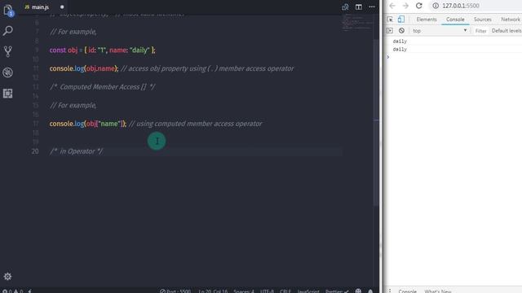Open the feedback smiley in status bar
522x293 pixels.
point(358,291)
